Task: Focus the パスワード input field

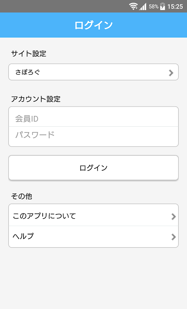Action: click(93, 137)
